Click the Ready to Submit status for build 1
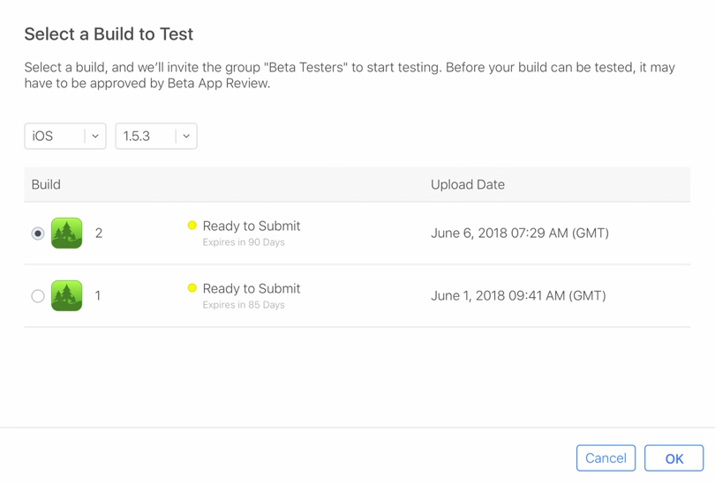Image resolution: width=715 pixels, height=483 pixels. pyautogui.click(x=252, y=289)
